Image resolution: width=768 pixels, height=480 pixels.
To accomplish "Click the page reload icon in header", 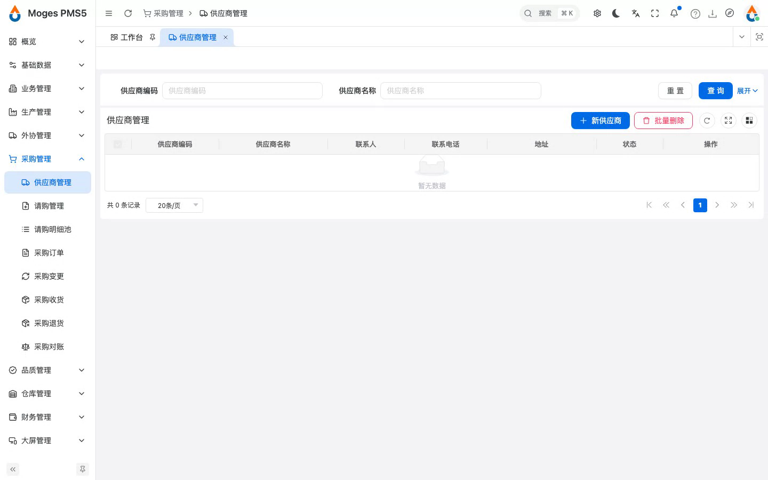I will tap(128, 13).
